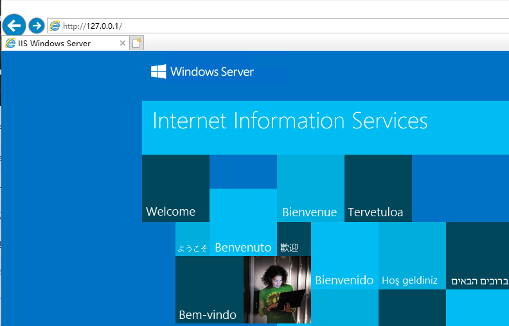Viewport: 509px width, 326px height.
Task: Click the Benvenuto tile
Action: tap(243, 222)
